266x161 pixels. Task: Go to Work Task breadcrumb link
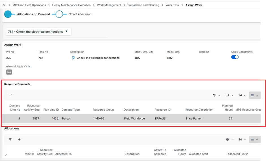tap(172, 5)
